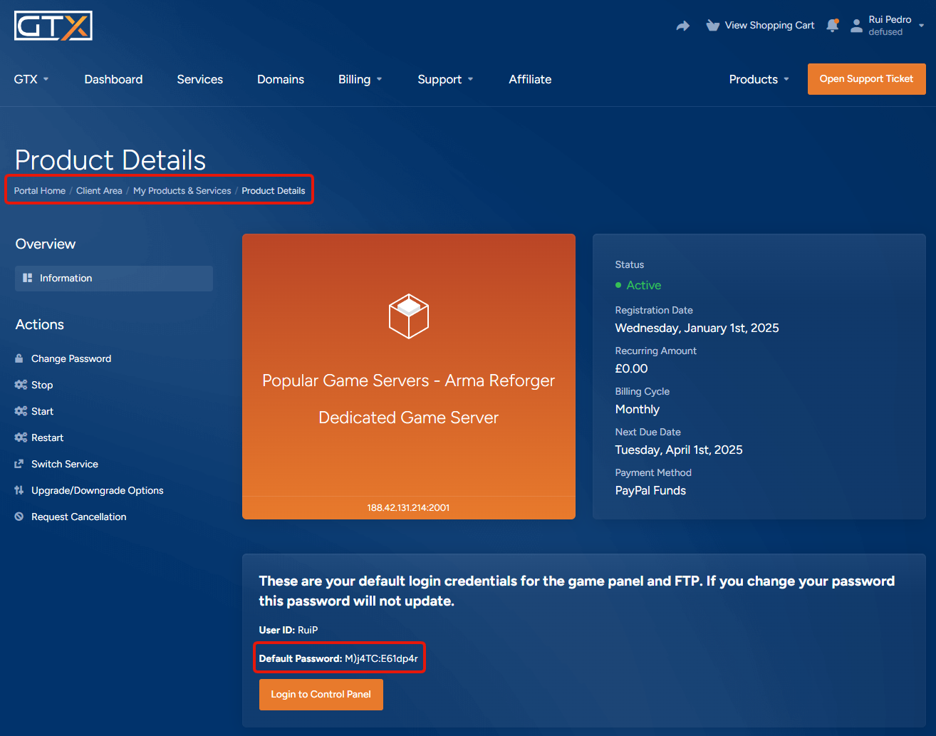The width and height of the screenshot is (936, 736).
Task: Click the lock icon beside Change Password
Action: (19, 358)
